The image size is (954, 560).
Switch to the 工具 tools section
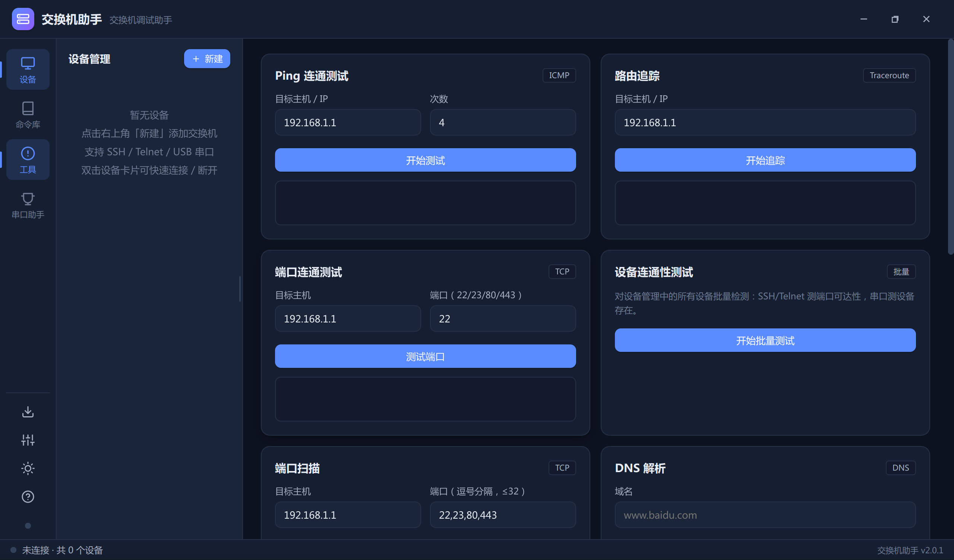(28, 160)
